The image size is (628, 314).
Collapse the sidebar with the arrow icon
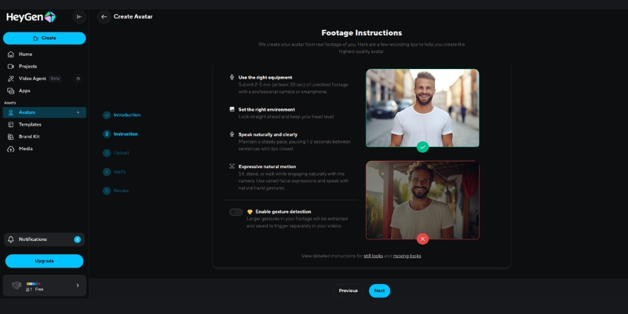79,16
